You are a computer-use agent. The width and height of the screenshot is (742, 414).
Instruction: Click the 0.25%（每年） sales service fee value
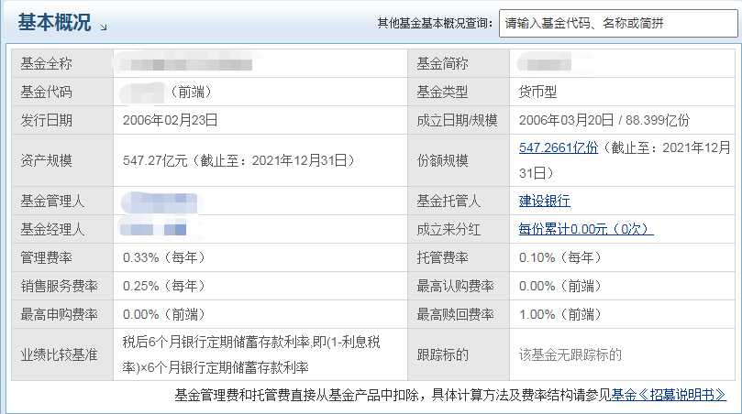tap(163, 286)
